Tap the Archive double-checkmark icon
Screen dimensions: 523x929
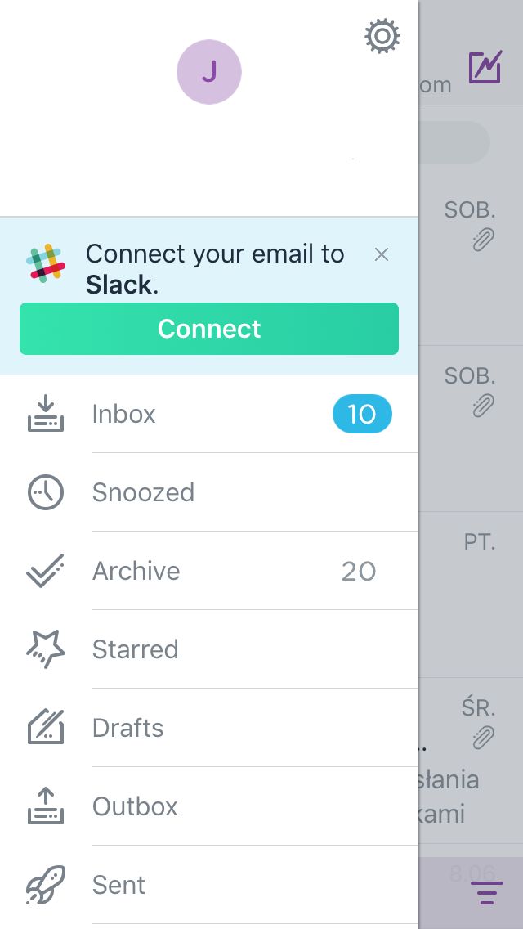[46, 571]
